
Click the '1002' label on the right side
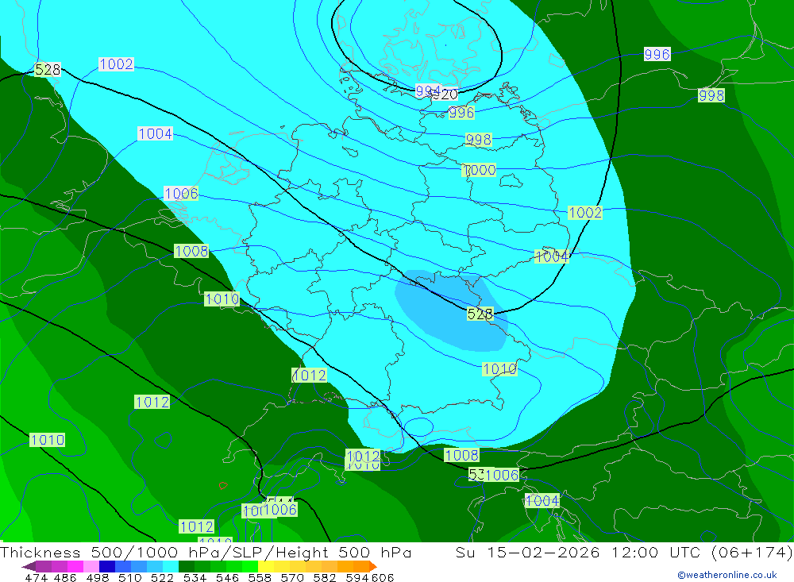pos(585,213)
